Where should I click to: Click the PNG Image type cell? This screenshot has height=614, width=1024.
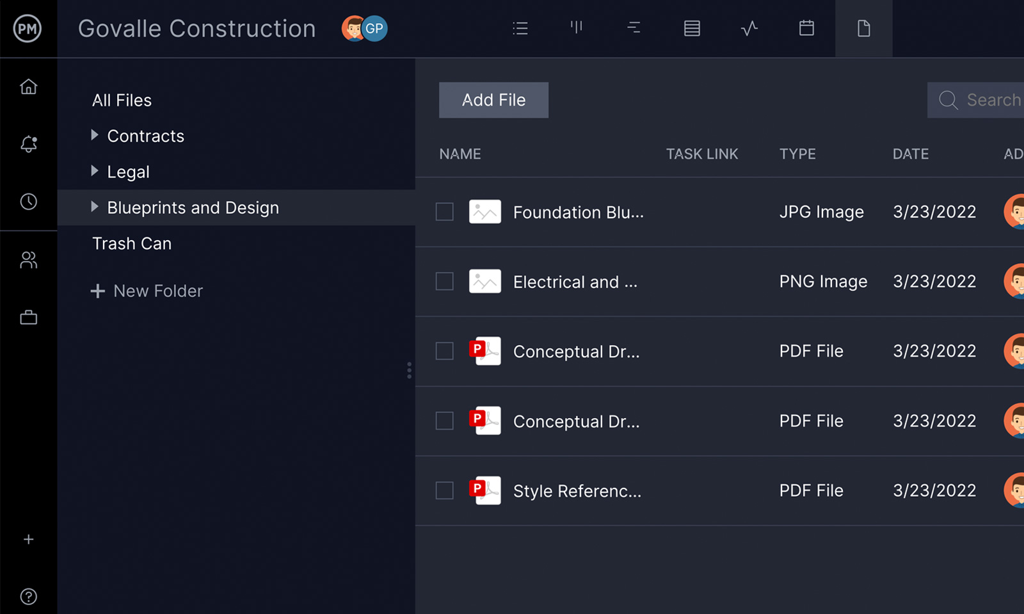tap(823, 282)
